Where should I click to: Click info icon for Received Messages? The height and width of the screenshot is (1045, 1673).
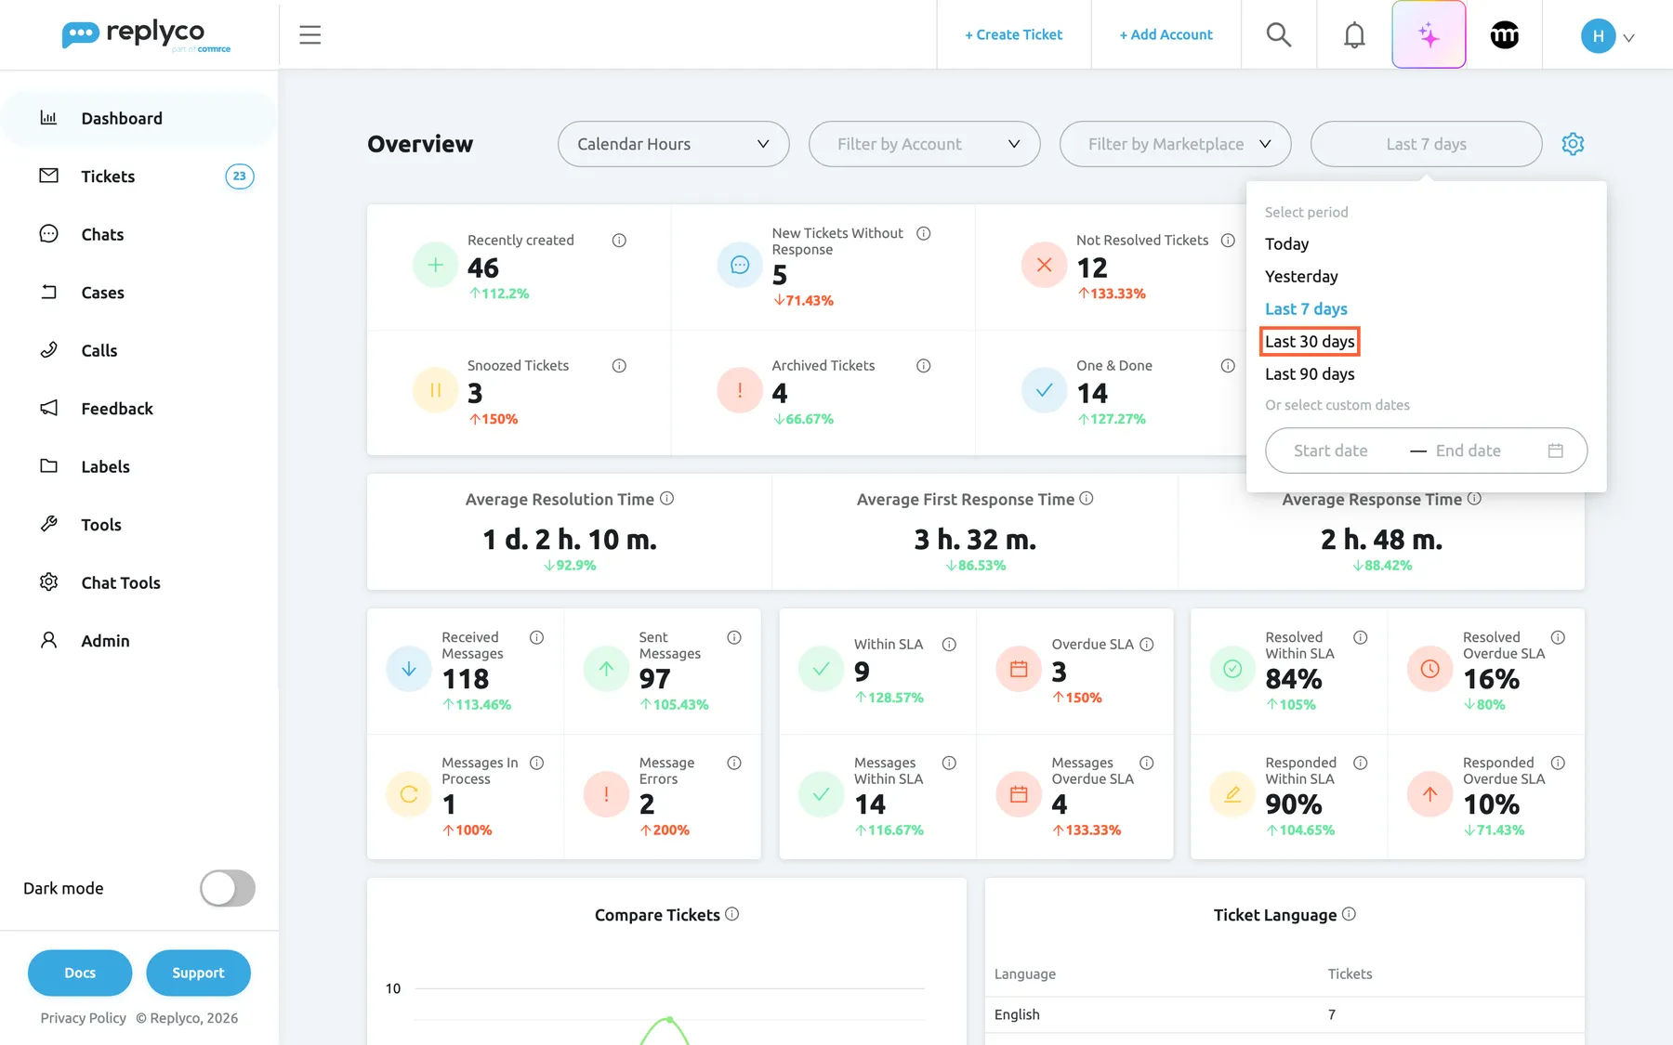coord(536,637)
